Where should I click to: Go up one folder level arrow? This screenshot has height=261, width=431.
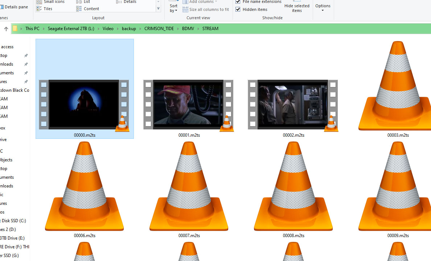tap(6, 29)
